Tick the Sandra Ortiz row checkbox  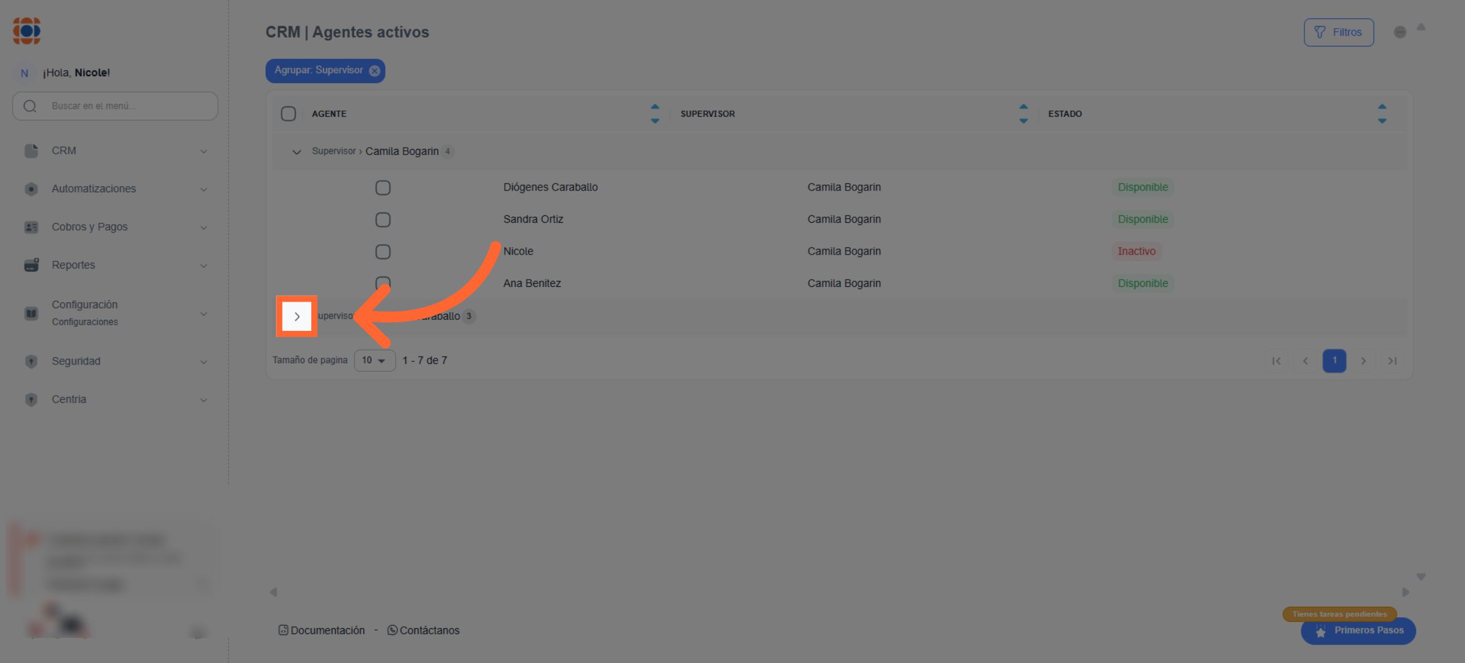[x=383, y=220]
